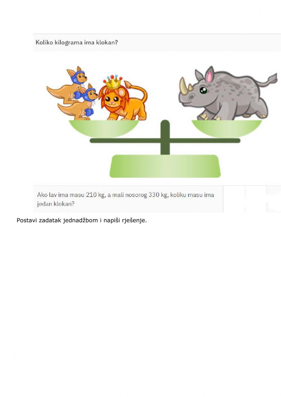281x397 pixels.
Task: Click the lion's golden crown
Action: pos(113,82)
